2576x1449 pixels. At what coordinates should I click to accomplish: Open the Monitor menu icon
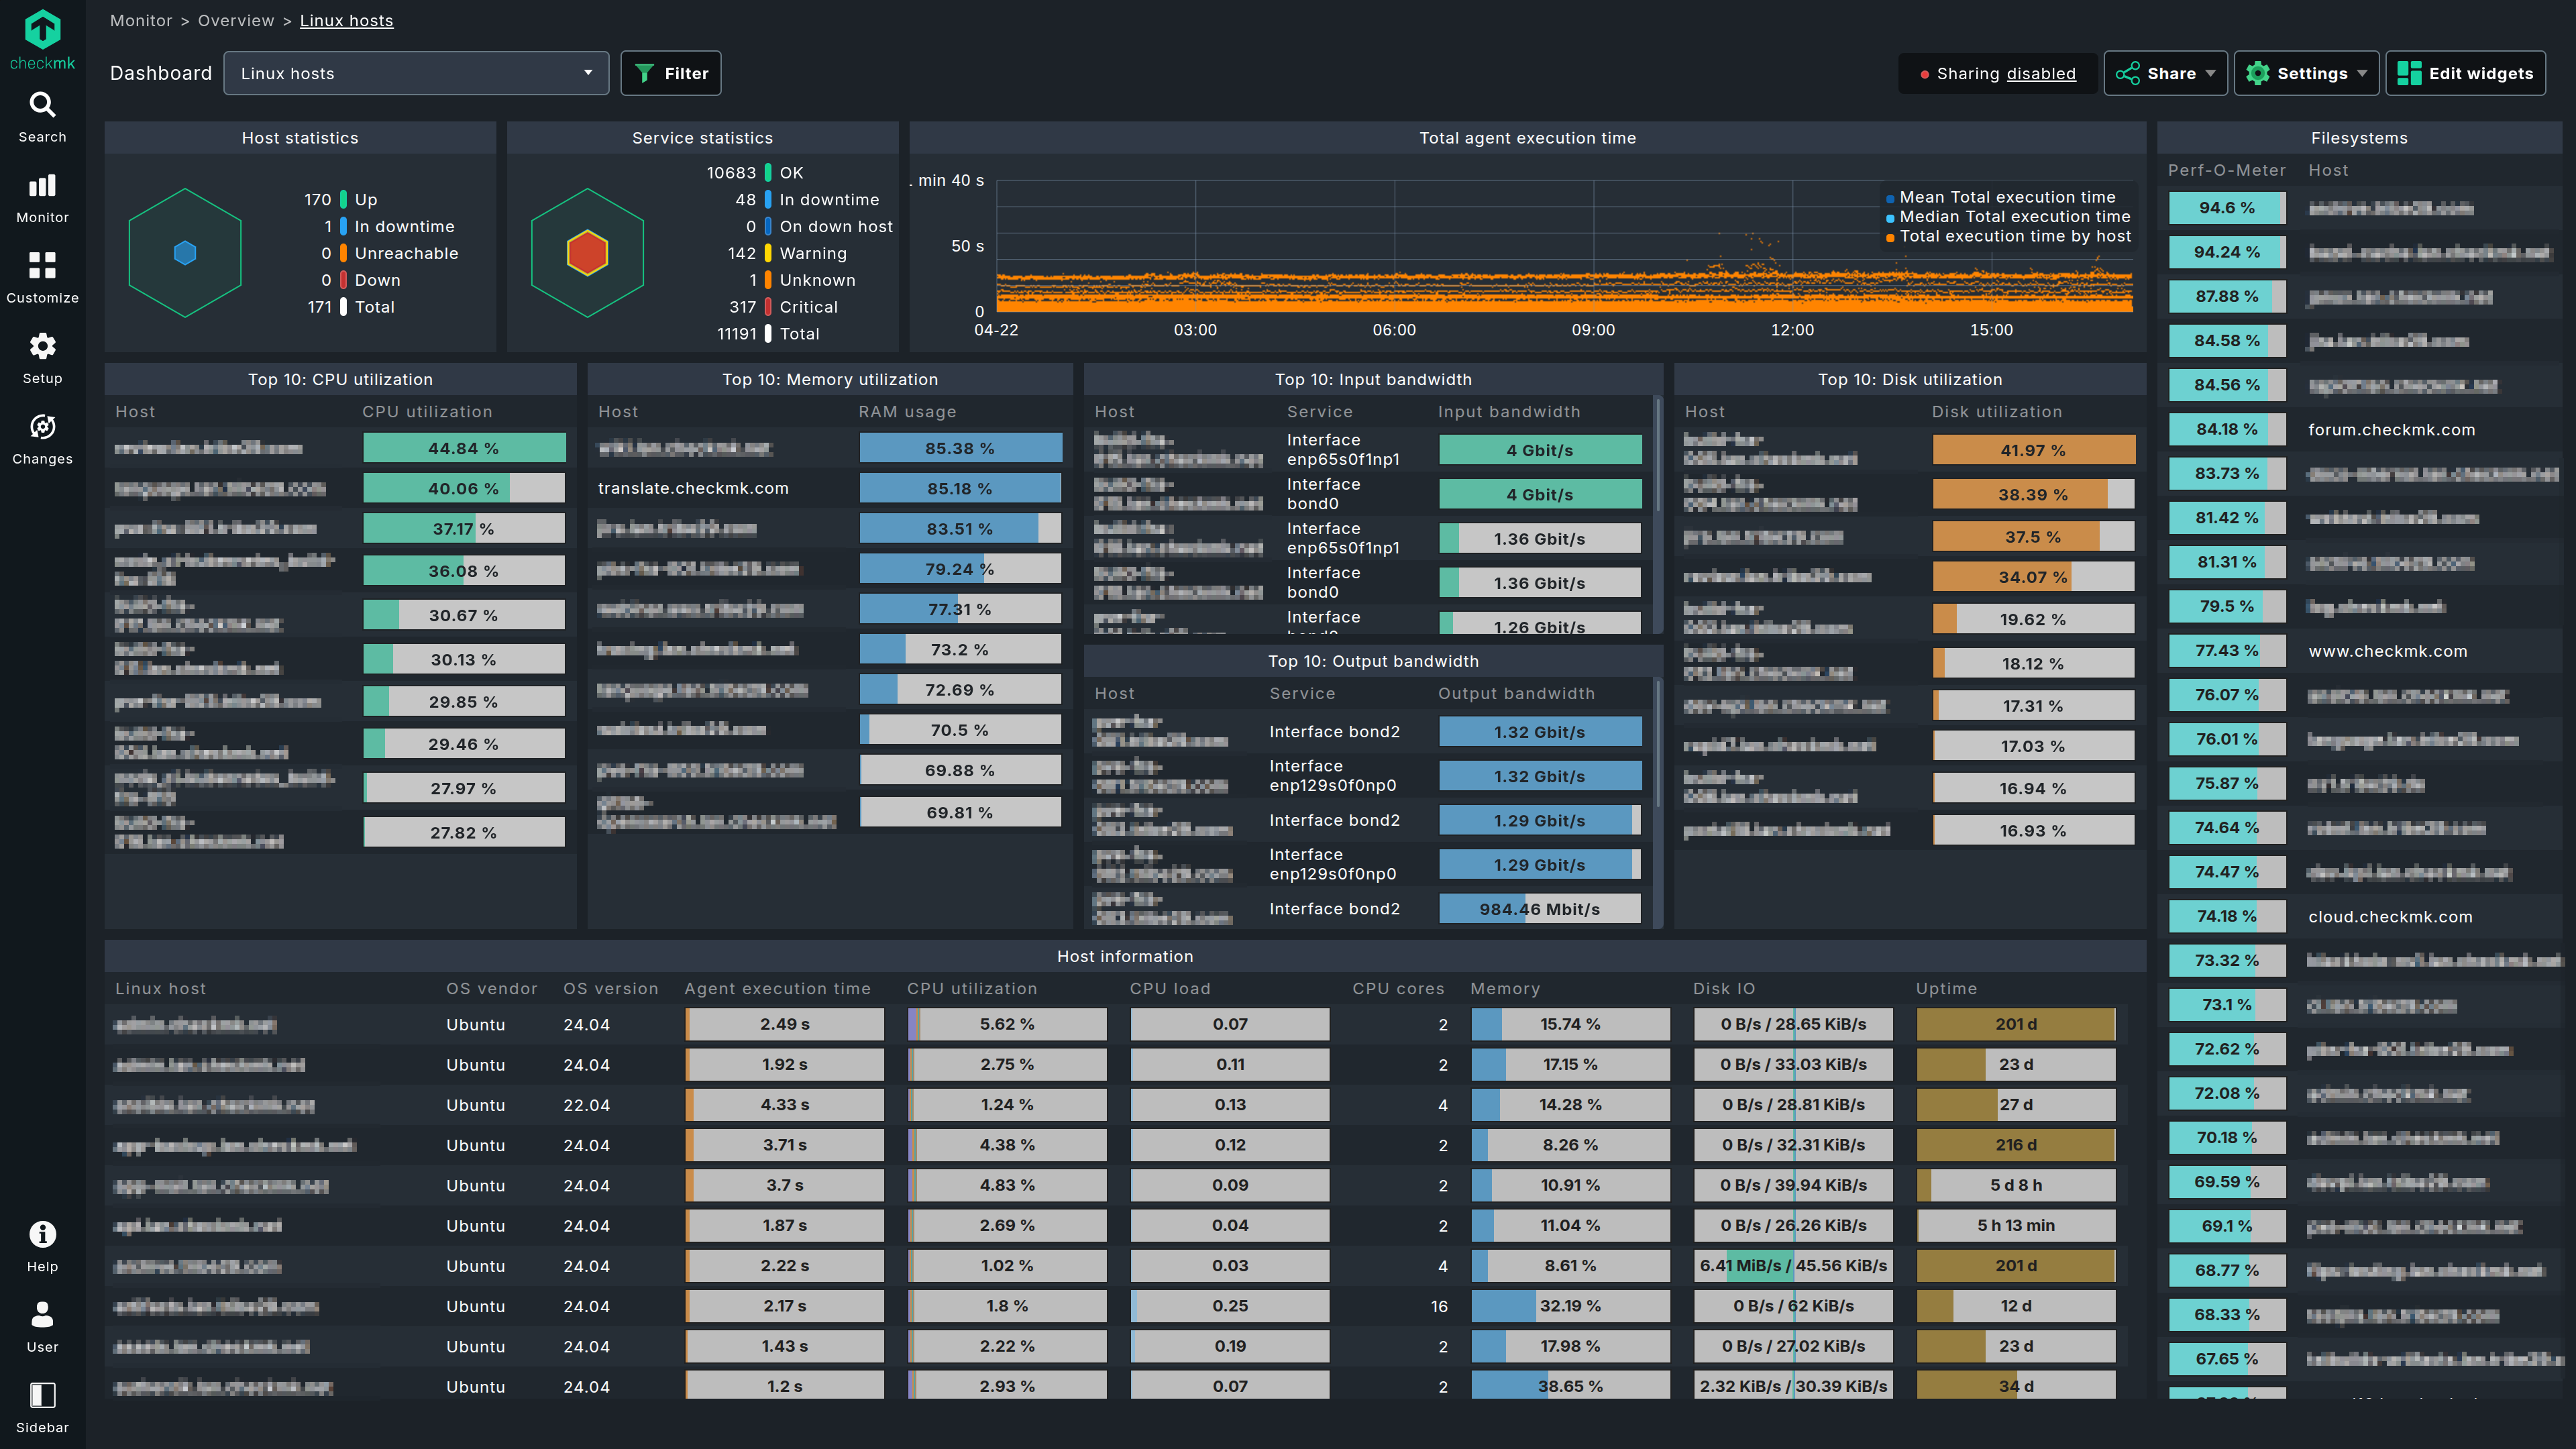point(42,186)
